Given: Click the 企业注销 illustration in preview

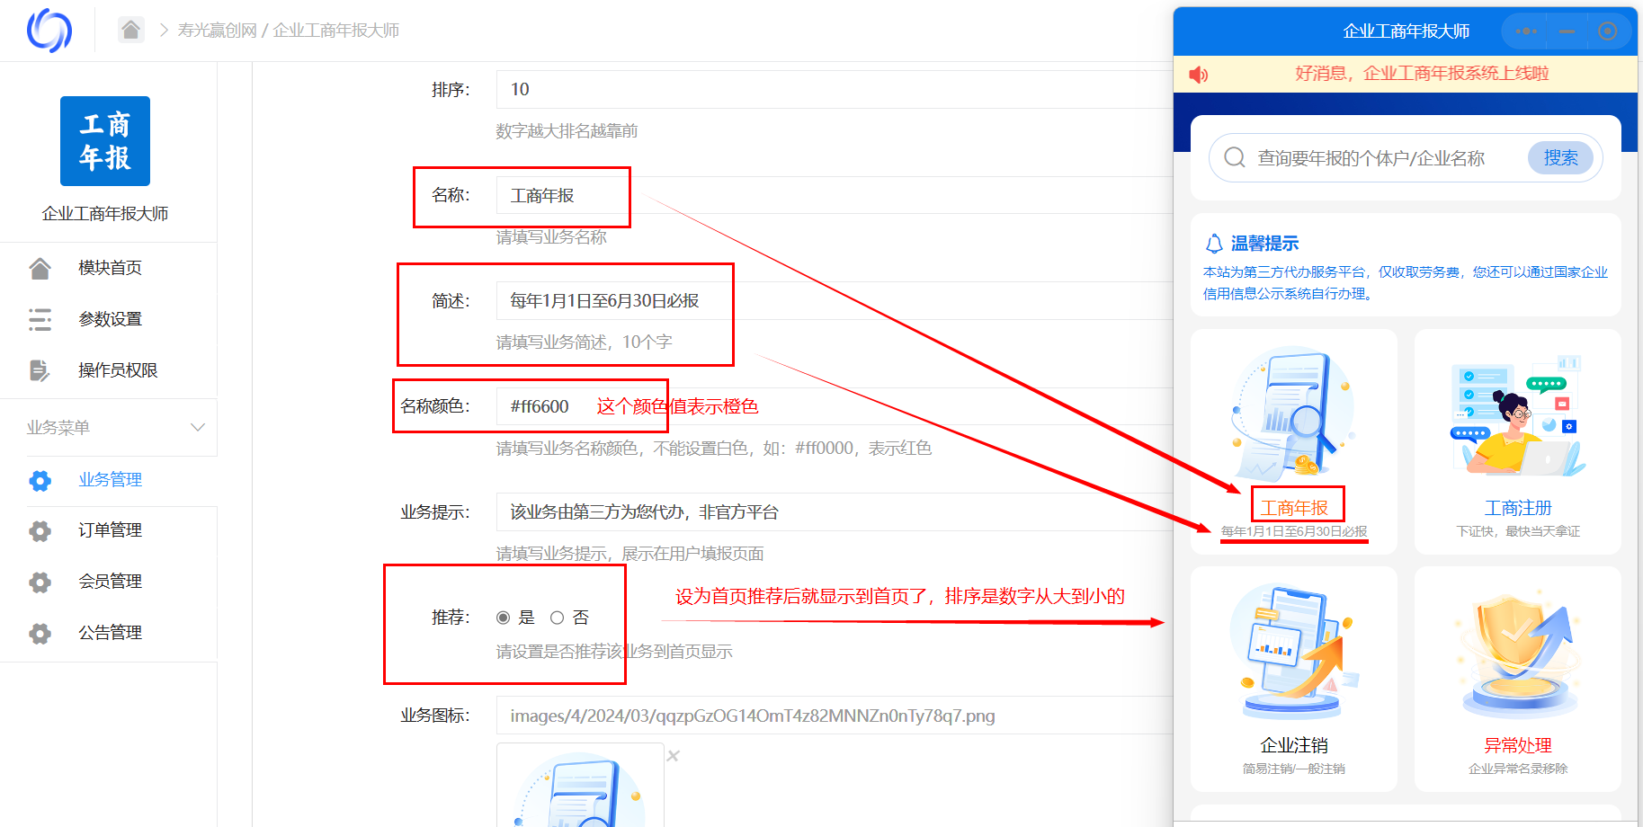Looking at the screenshot, I should 1293,651.
